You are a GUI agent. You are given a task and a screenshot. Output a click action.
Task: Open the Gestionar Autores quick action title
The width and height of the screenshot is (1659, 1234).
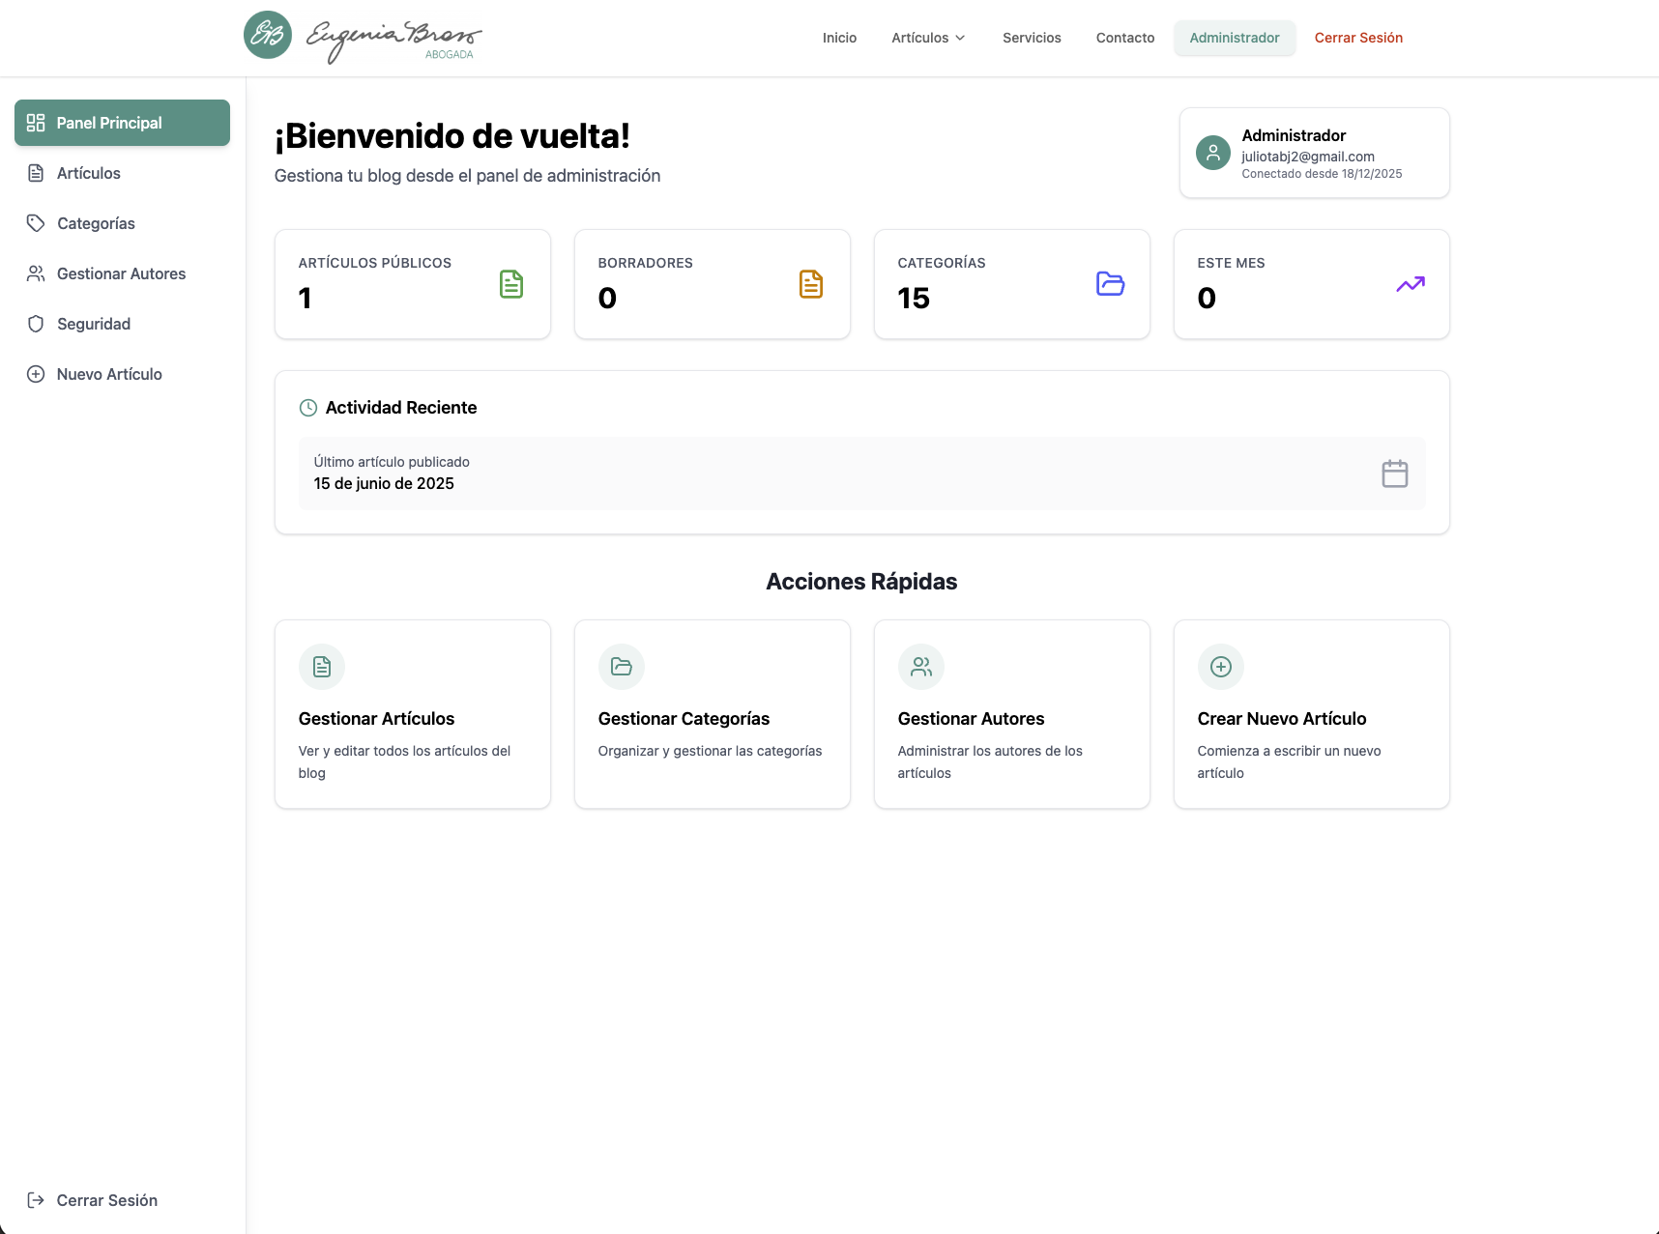coord(971,719)
